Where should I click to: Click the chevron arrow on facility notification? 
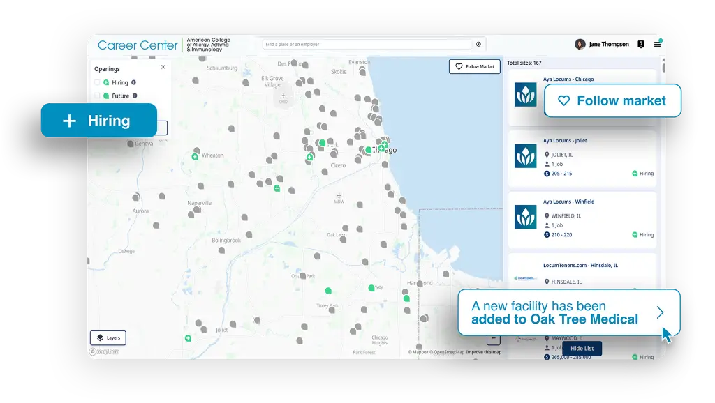pyautogui.click(x=660, y=312)
